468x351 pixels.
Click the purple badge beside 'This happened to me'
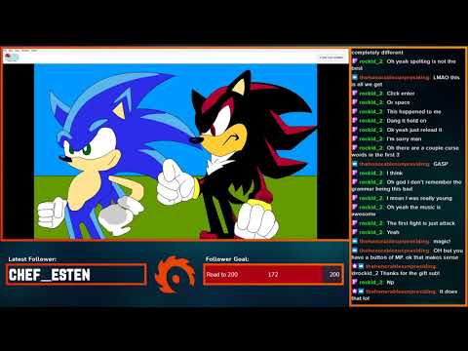(355, 111)
